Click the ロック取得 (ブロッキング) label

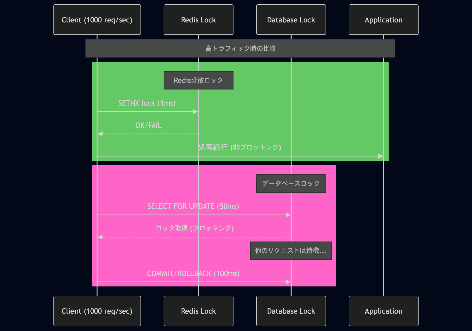click(x=195, y=228)
